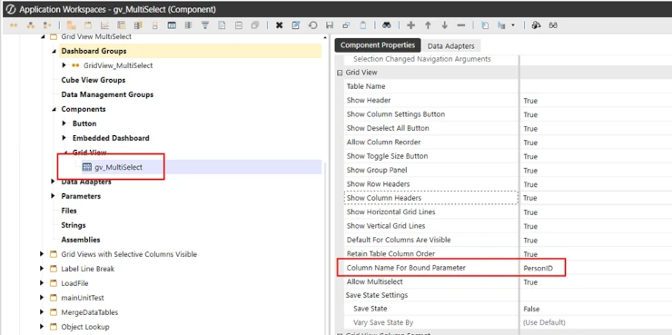Click the plus add item icon
The width and height of the screenshot is (672, 335).
[410, 25]
